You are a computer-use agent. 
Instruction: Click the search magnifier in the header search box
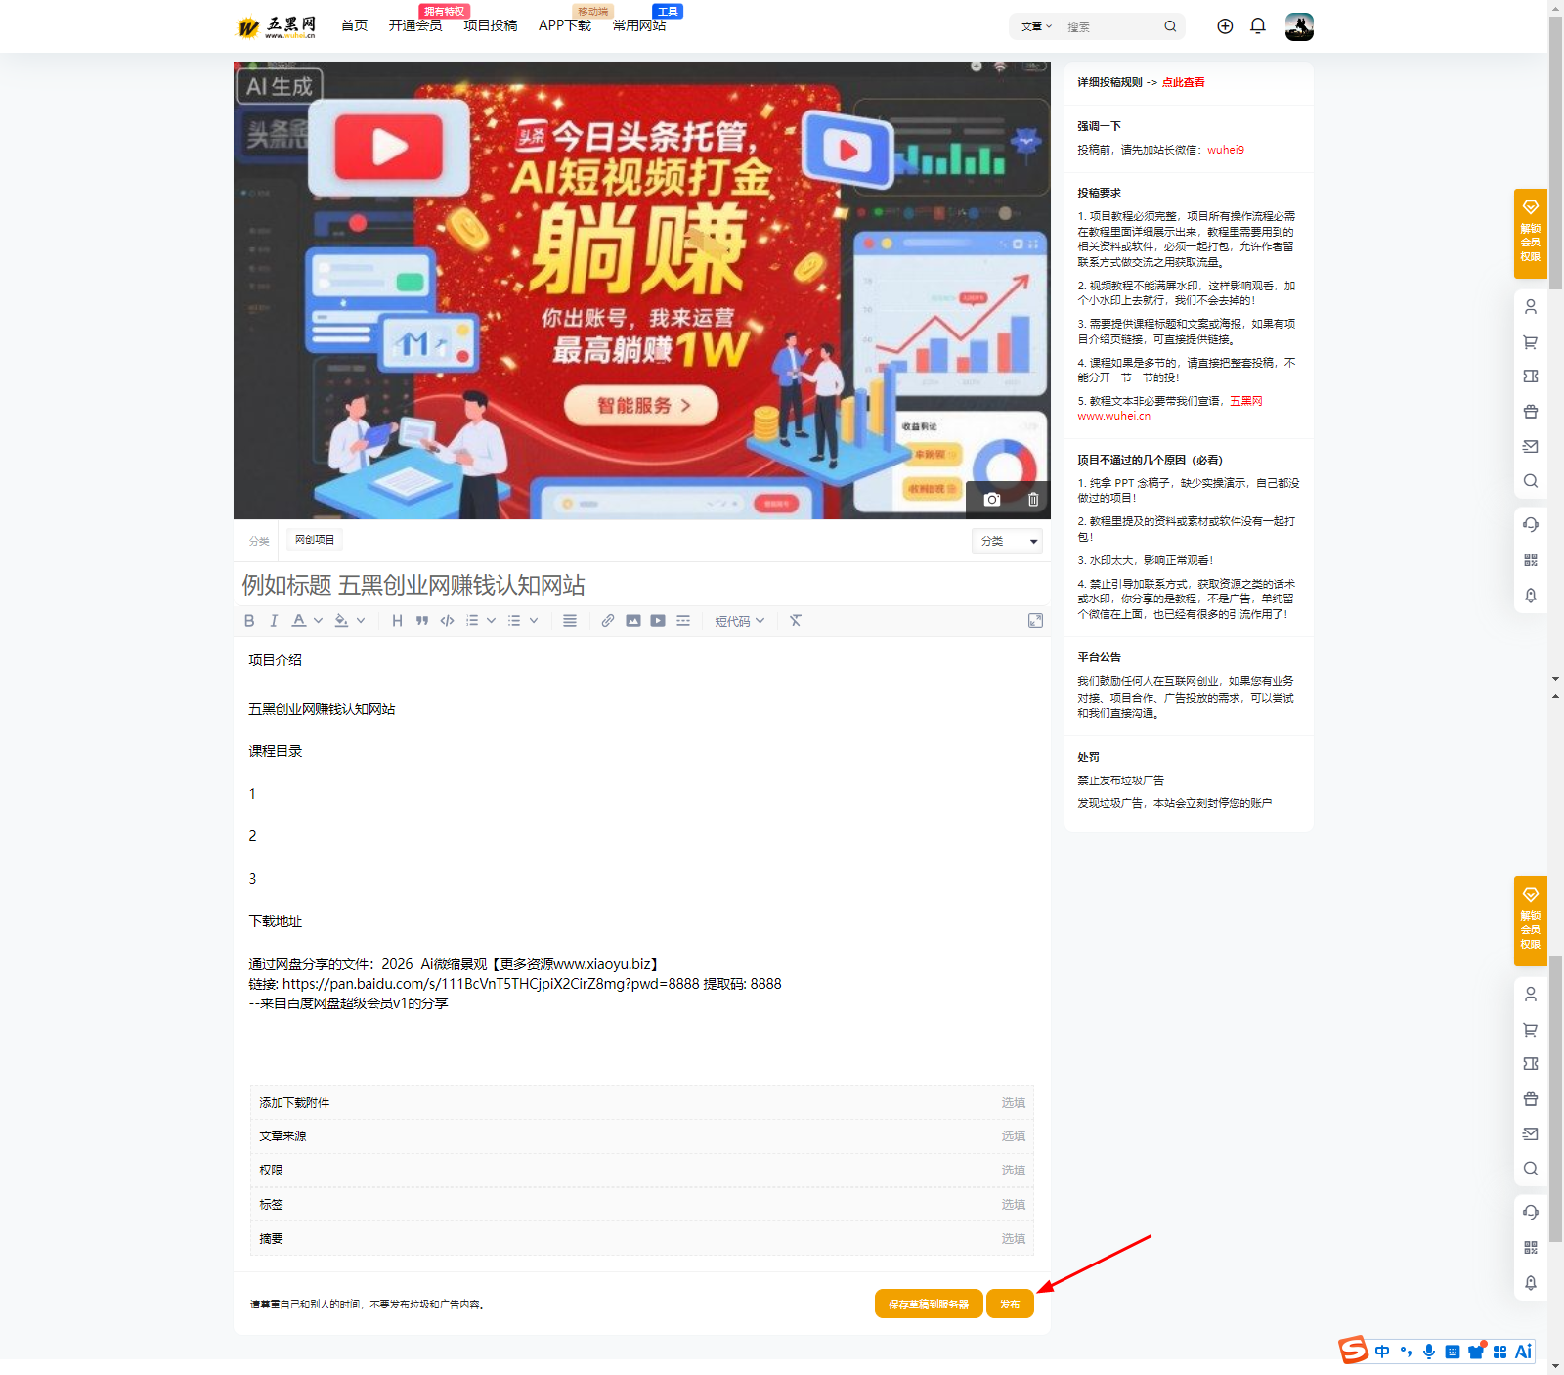[1170, 26]
